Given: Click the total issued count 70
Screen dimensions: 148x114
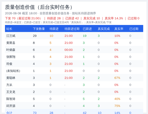Looking at the screenshot, I should click(35, 113).
